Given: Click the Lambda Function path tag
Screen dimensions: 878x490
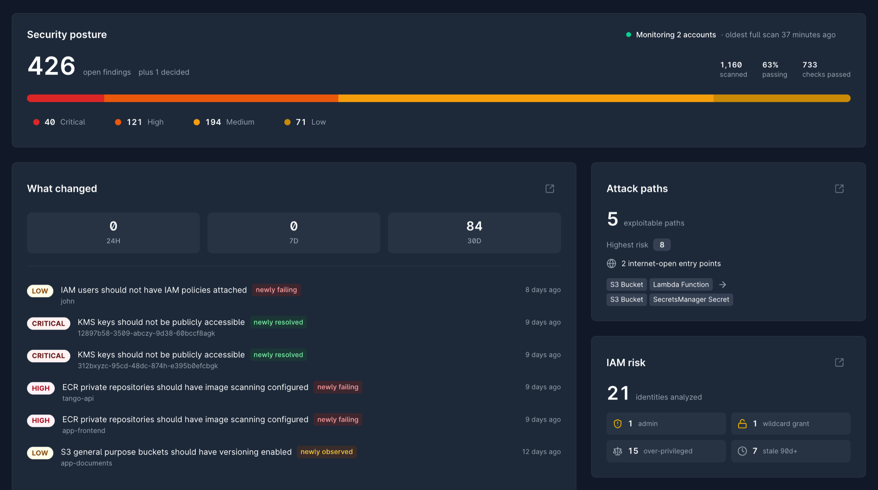Looking at the screenshot, I should point(681,284).
